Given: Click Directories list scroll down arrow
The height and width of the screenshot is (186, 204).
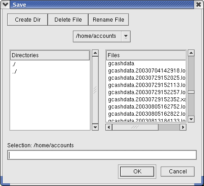Looking at the screenshot, I should 95,127.
